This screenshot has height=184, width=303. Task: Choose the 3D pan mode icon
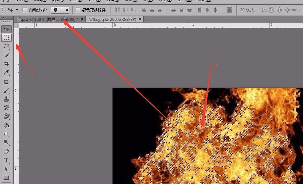tap(279, 10)
